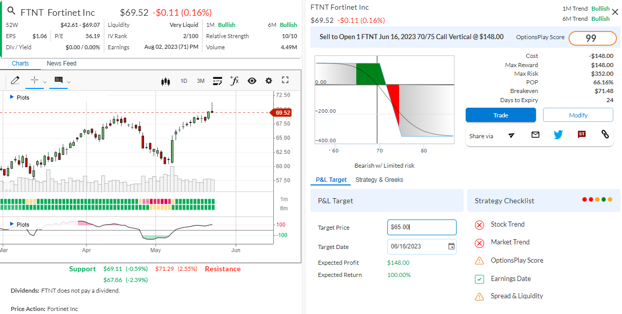Click the POP value 66.16%
This screenshot has width=622, height=314.
click(x=603, y=82)
